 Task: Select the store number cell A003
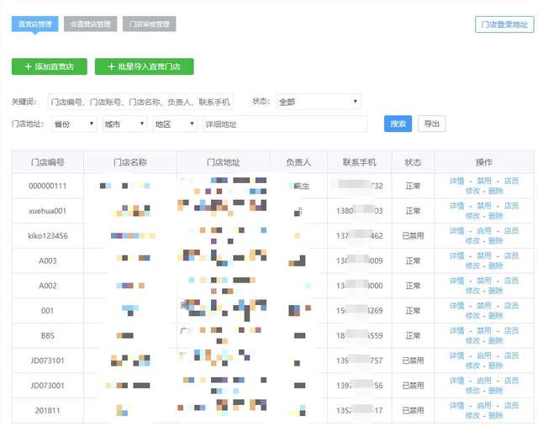click(x=48, y=261)
